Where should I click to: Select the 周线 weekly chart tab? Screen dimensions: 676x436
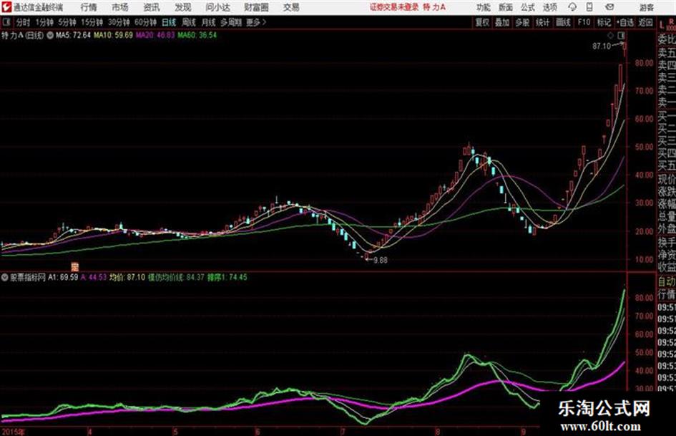point(189,22)
